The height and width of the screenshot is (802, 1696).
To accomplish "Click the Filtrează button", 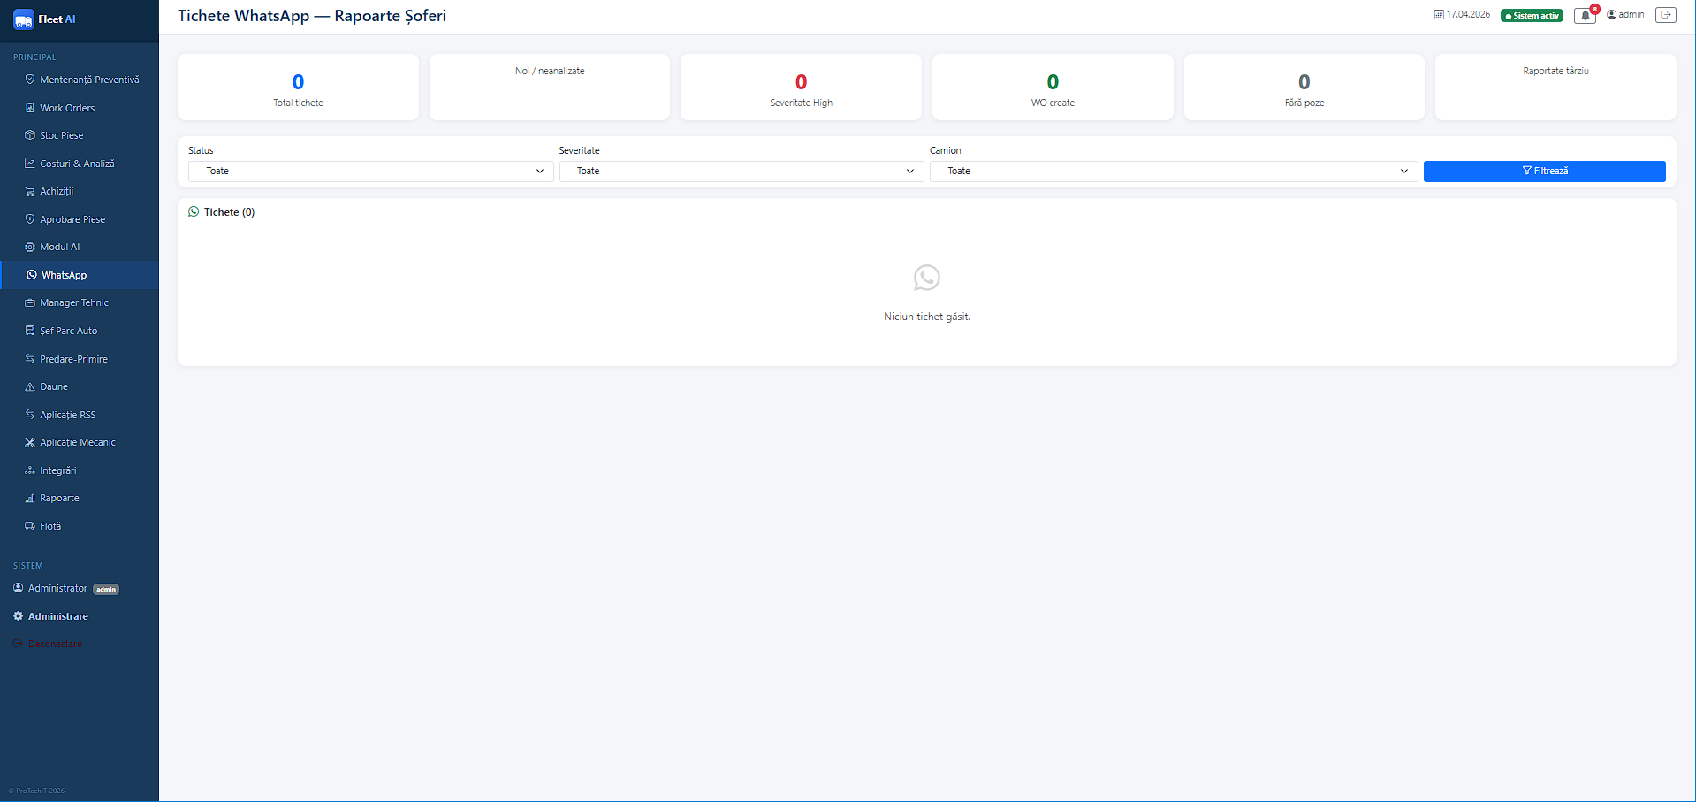I will click(x=1544, y=172).
